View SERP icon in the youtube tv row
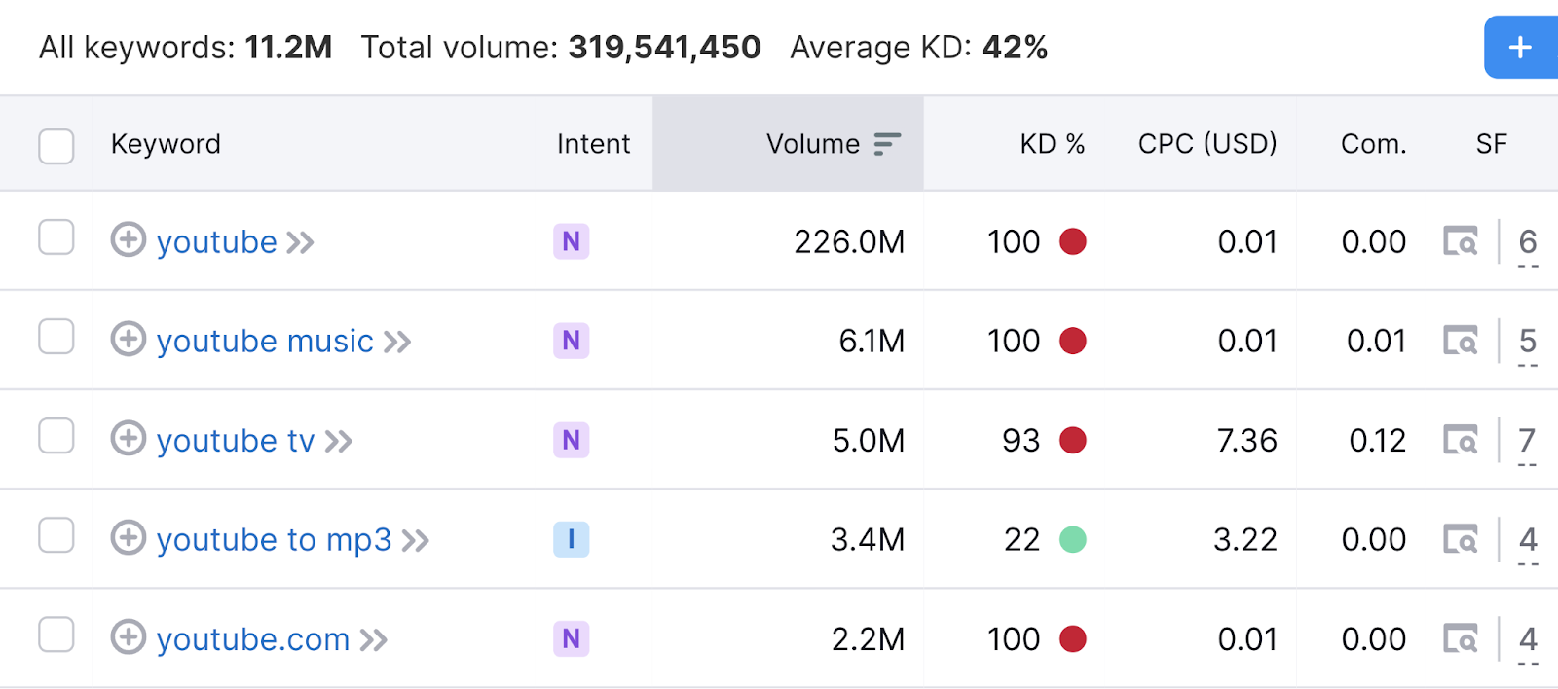Screen dimensions: 1558x689 click(x=1461, y=439)
